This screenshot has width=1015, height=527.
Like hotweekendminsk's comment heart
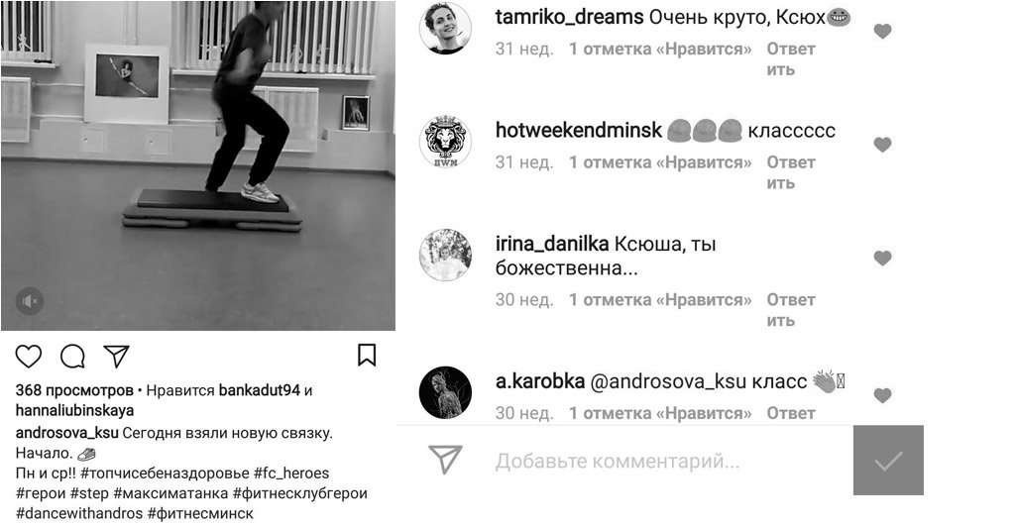(x=882, y=145)
